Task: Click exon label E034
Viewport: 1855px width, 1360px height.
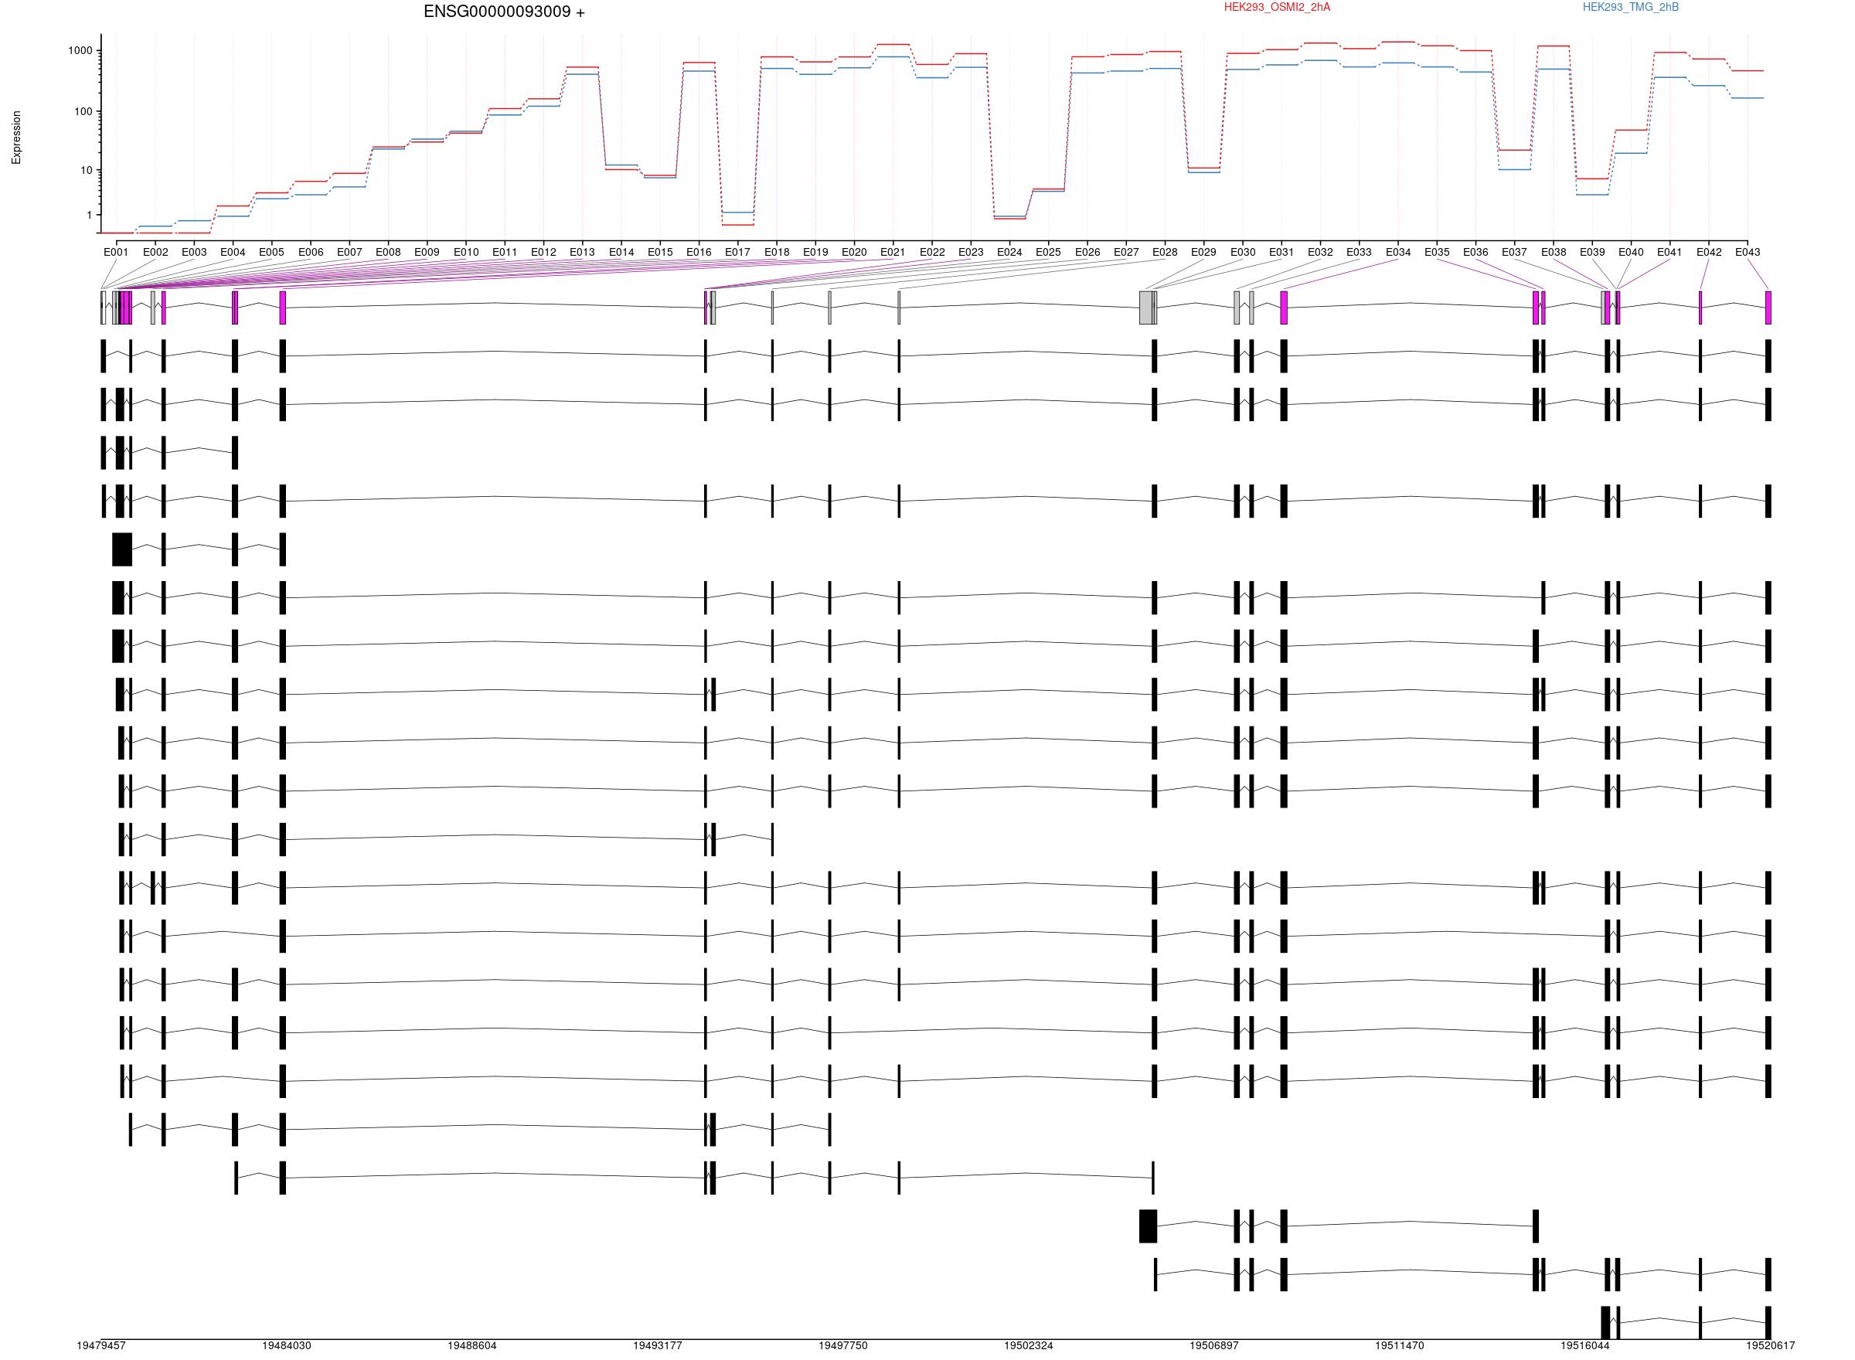Action: tap(1398, 252)
